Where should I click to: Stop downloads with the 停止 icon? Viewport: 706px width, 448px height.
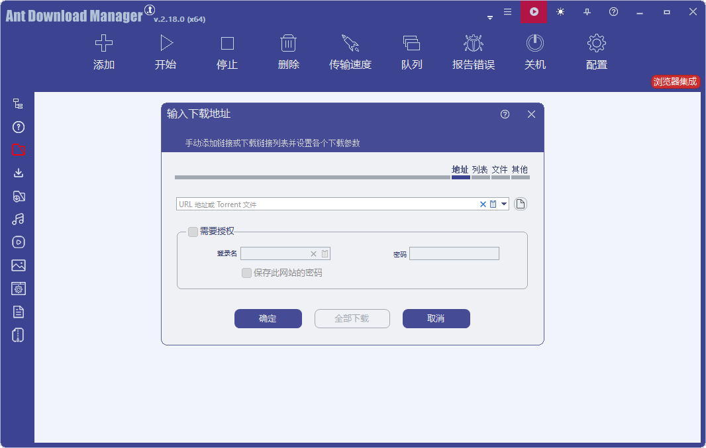227,44
